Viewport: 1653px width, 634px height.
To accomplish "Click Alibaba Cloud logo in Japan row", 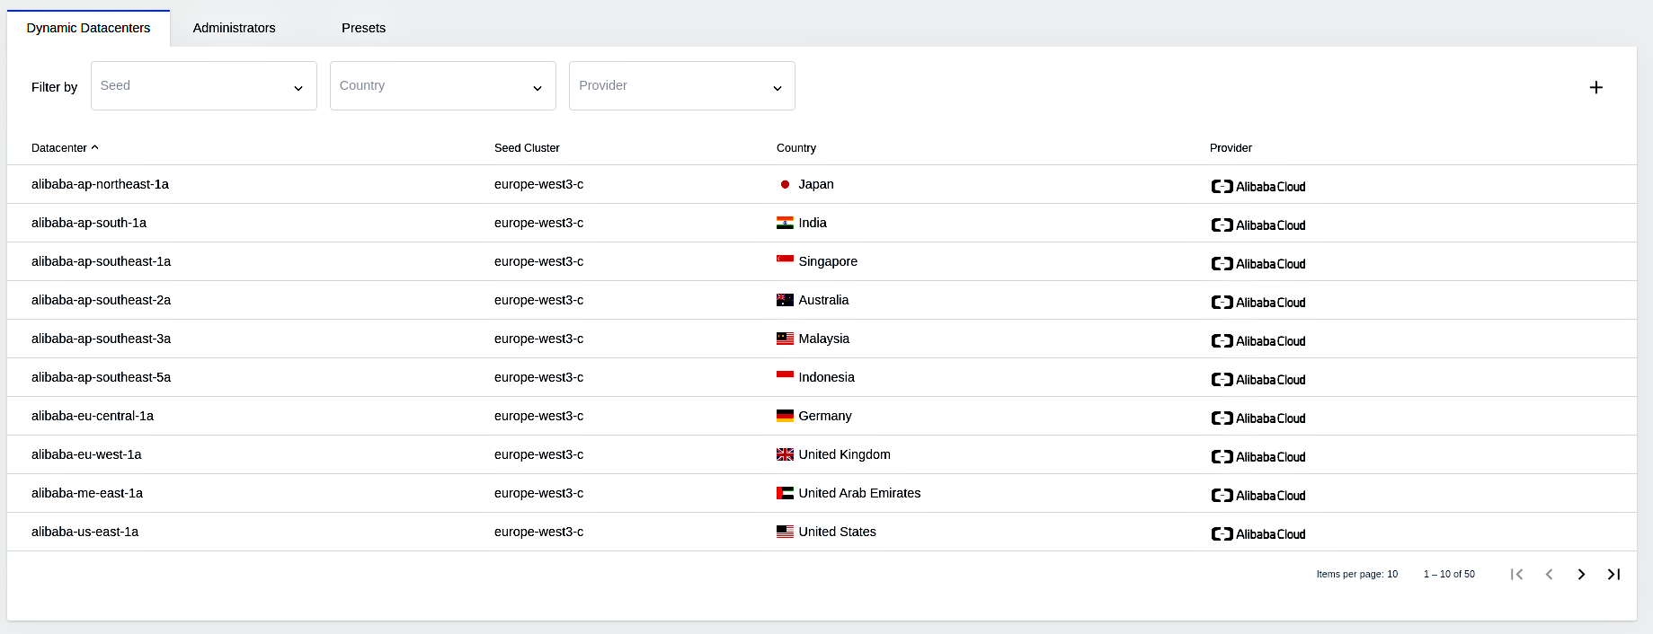I will point(1258,187).
